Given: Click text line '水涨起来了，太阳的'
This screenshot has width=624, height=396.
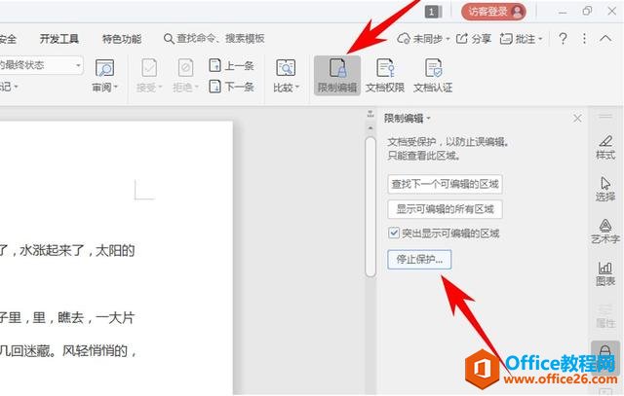Looking at the screenshot, I should [77, 251].
